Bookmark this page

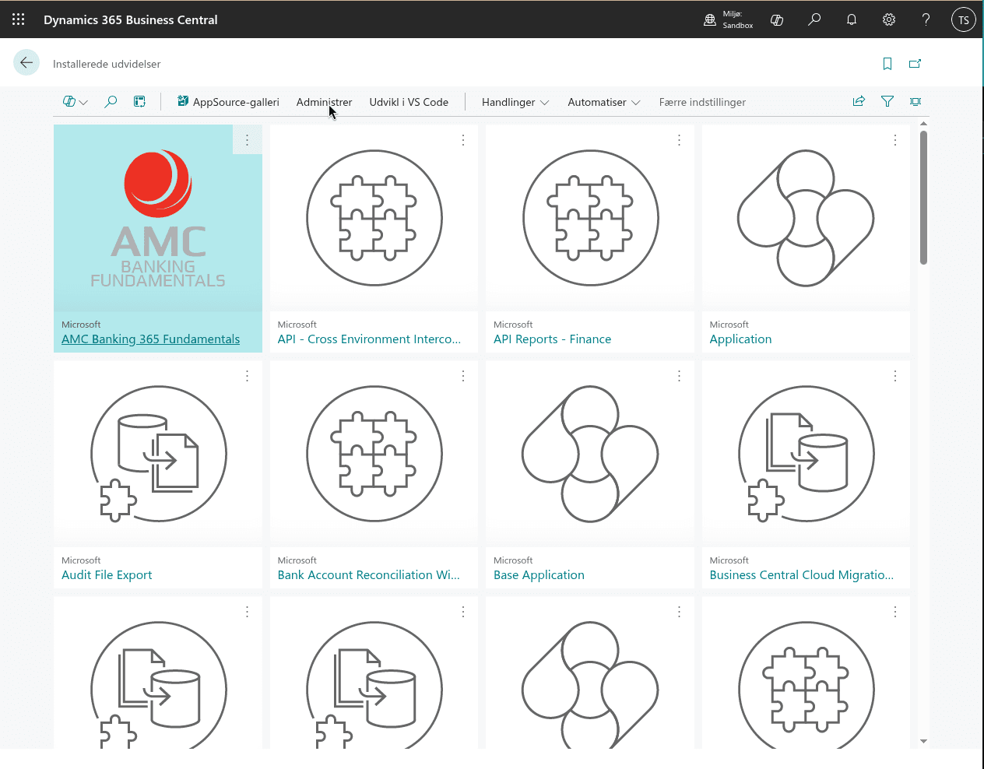tap(887, 64)
